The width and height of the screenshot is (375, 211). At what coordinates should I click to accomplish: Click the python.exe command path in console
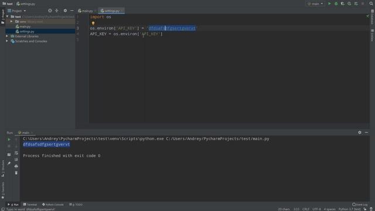(x=94, y=139)
